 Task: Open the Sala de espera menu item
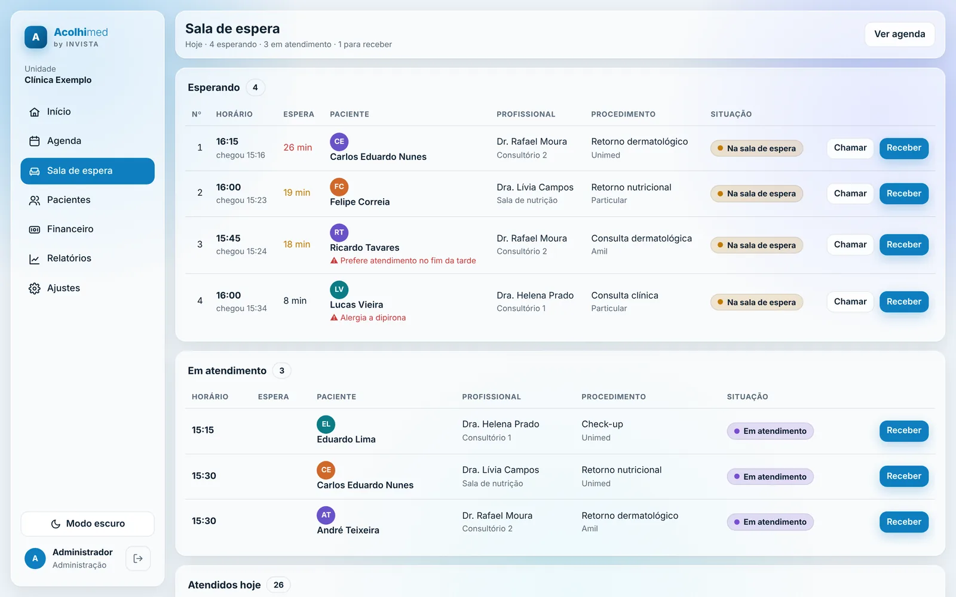pos(88,171)
